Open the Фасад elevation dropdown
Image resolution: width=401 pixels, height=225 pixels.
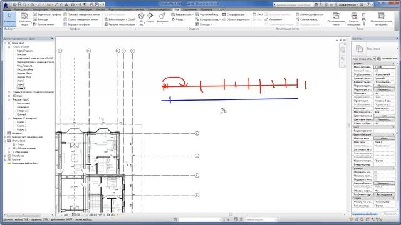click(x=178, y=19)
